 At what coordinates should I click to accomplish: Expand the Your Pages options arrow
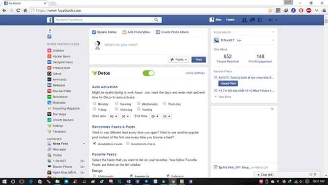click(273, 32)
